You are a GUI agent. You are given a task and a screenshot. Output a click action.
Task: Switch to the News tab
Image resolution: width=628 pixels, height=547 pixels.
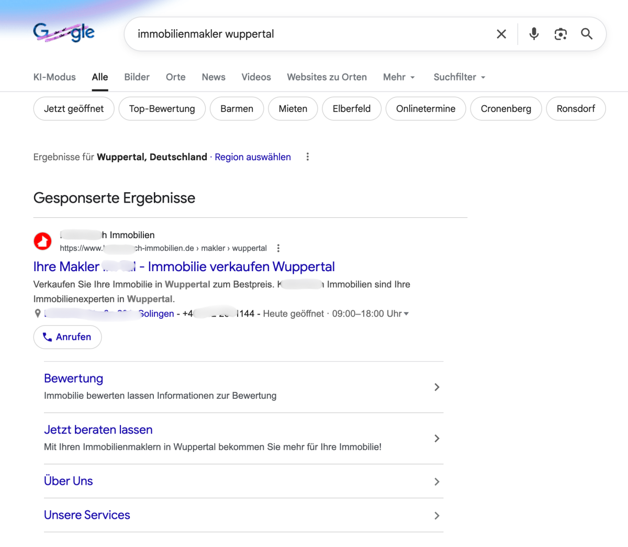point(214,77)
